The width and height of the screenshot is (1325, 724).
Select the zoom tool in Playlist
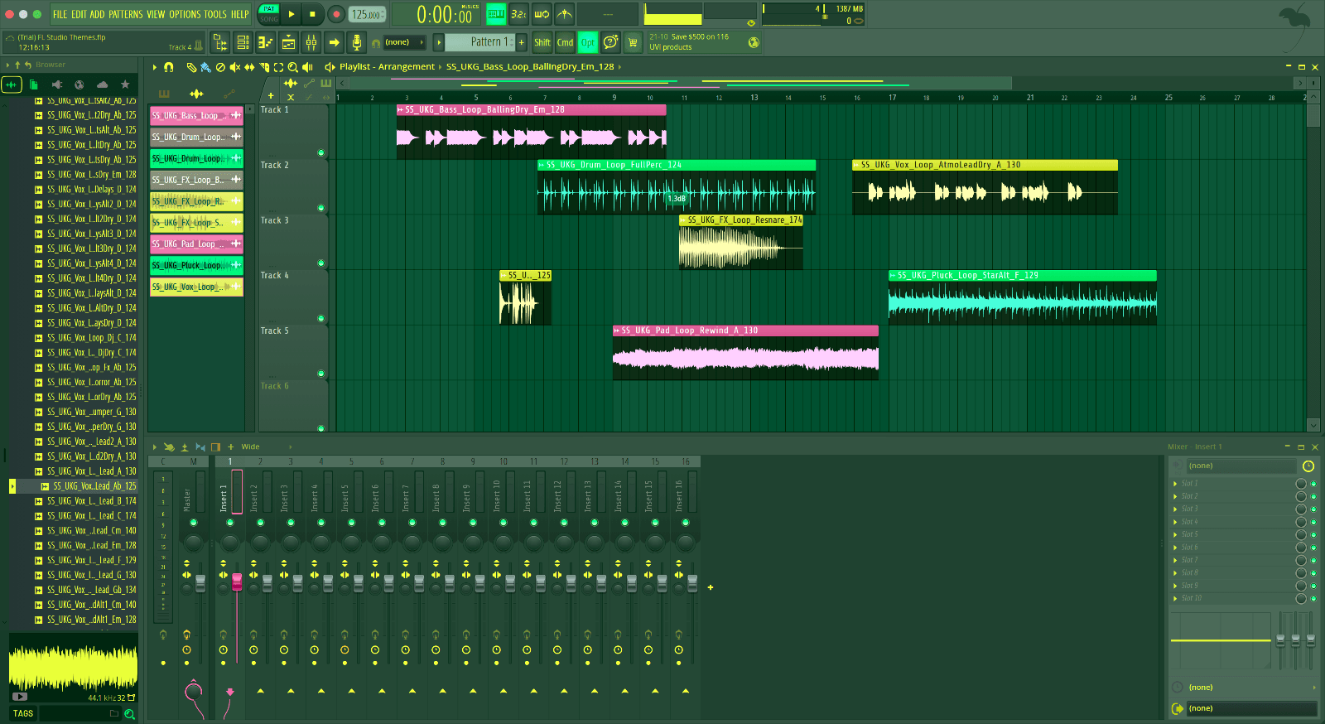click(291, 67)
